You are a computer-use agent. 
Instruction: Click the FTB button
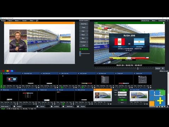point(84,46)
